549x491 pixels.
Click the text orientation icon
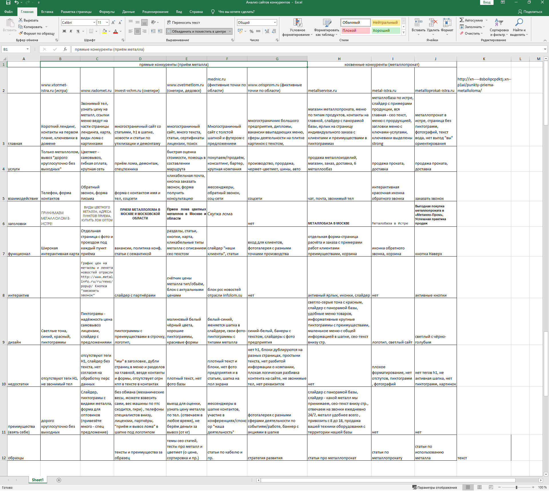point(154,22)
